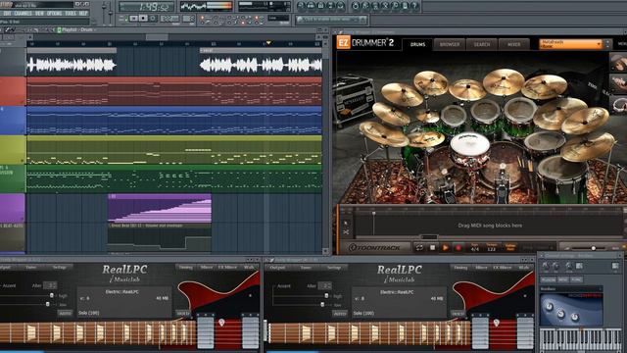Image resolution: width=627 pixels, height=353 pixels.
Task: Click EZdrummer tempo 122 field
Action: pyautogui.click(x=492, y=248)
